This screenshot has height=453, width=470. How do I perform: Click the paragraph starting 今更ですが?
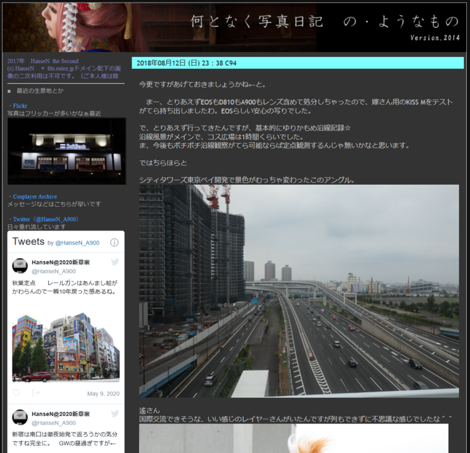coord(202,85)
